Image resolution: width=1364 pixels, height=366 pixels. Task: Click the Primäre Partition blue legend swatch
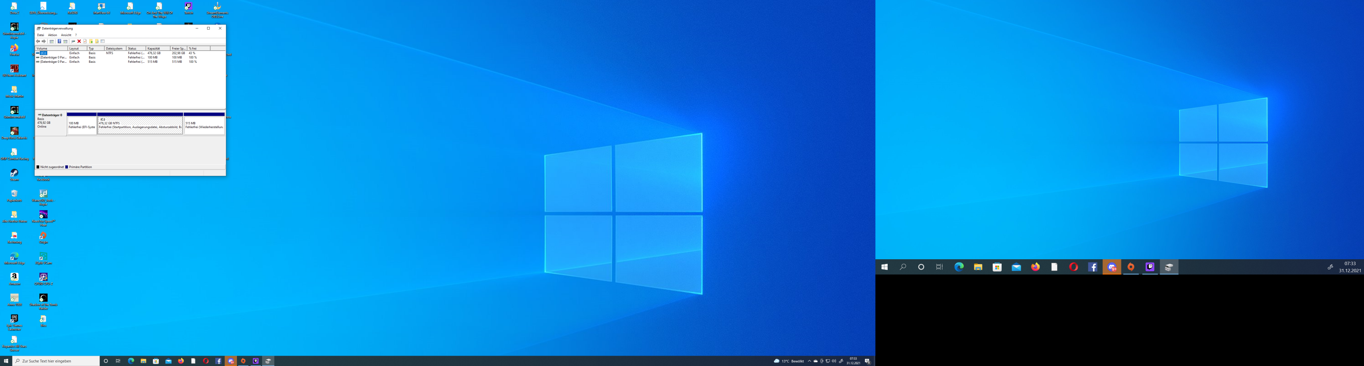[x=67, y=167]
